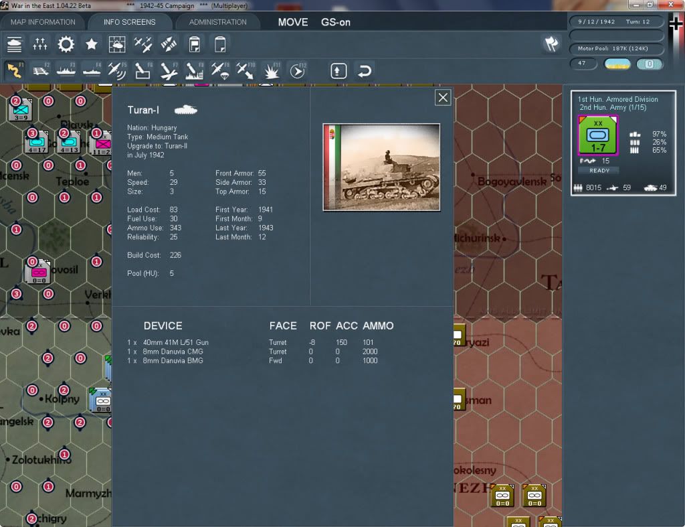Click the MOVE mode label

(x=293, y=22)
